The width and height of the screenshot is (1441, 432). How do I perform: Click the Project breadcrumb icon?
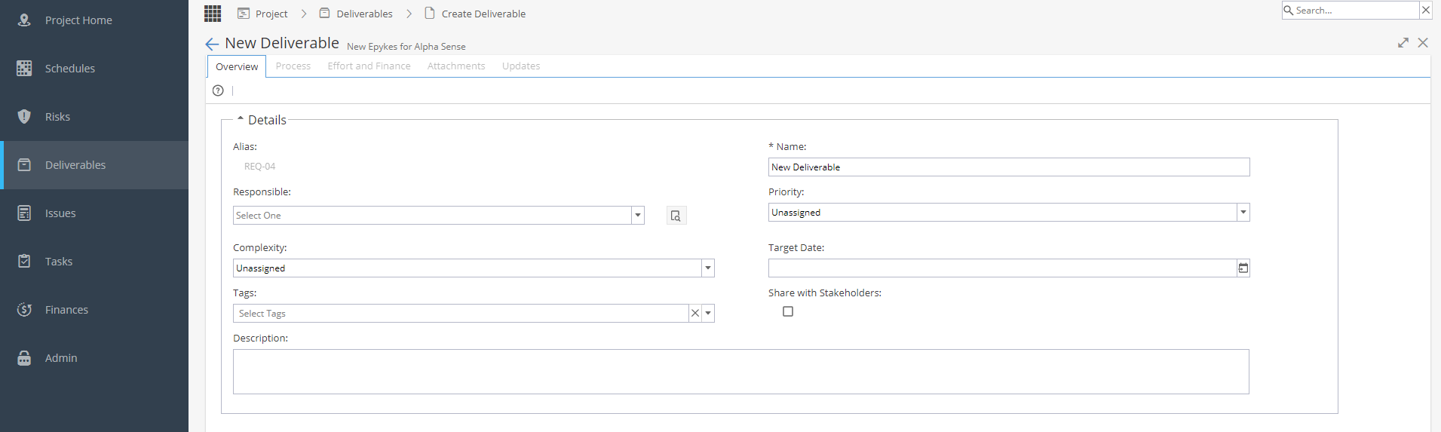click(244, 14)
